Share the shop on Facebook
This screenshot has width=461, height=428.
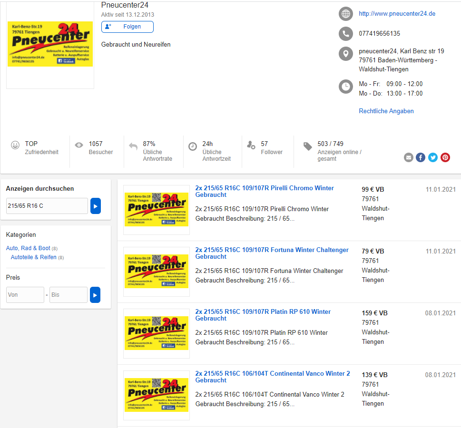tap(421, 157)
